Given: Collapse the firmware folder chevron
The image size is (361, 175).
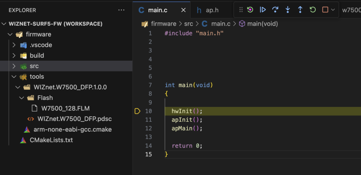Looking at the screenshot, I should pos(10,35).
